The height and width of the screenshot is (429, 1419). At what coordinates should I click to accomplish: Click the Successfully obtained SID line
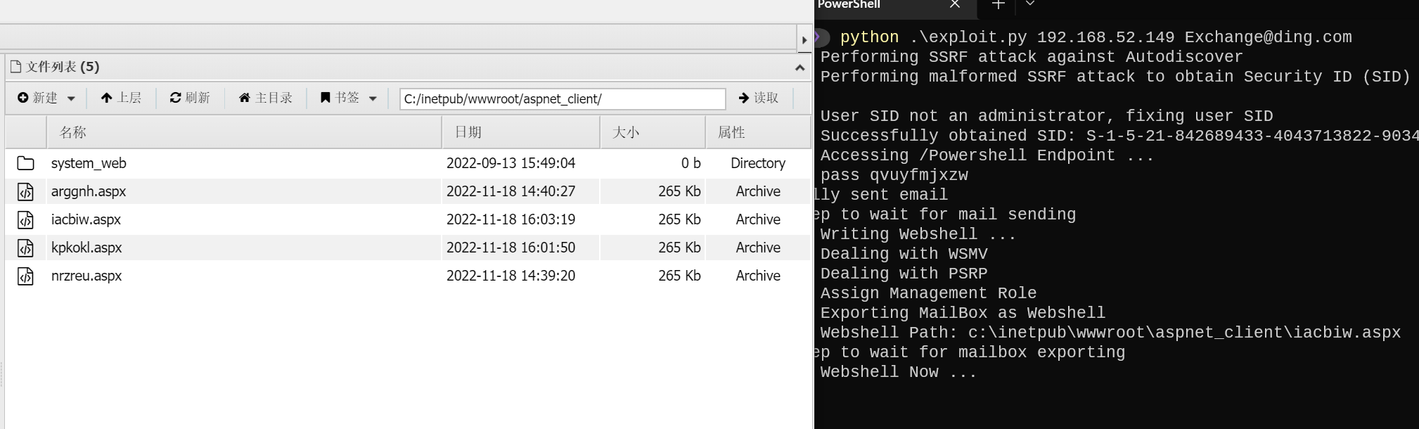click(x=1119, y=136)
